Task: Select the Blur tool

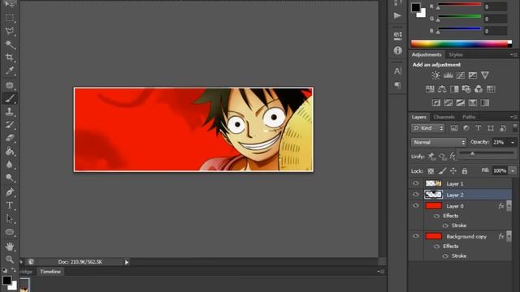Action: pos(9,165)
